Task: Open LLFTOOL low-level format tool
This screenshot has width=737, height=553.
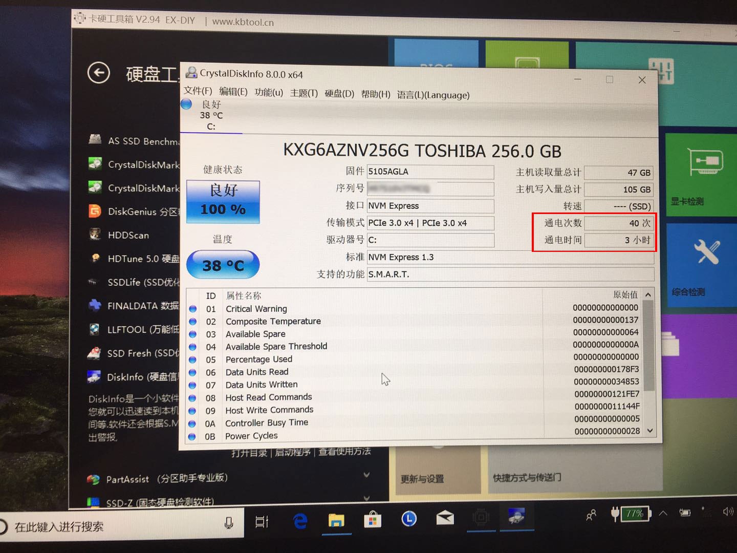Action: click(134, 329)
